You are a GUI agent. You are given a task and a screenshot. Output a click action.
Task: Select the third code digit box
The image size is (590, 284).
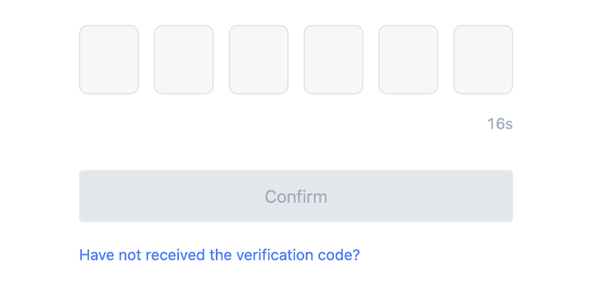[258, 60]
